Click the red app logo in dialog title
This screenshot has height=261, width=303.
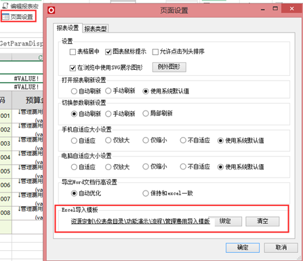[x=52, y=10]
